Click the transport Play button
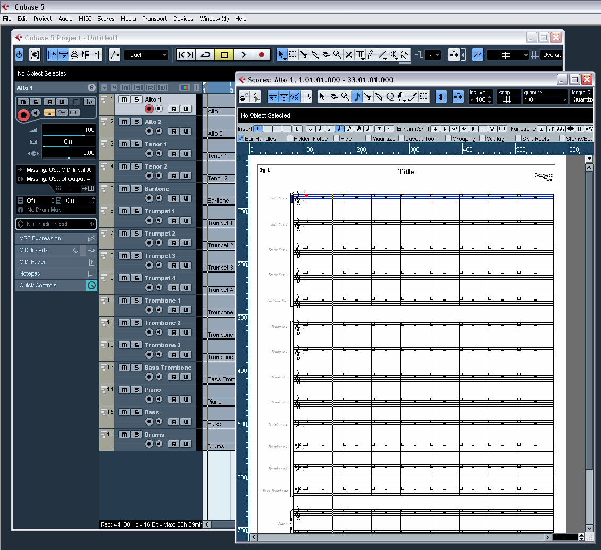601x550 pixels. [244, 55]
